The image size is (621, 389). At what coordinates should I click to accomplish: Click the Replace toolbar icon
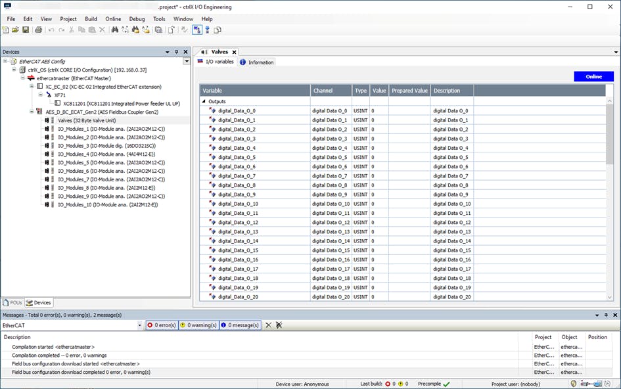[125, 30]
